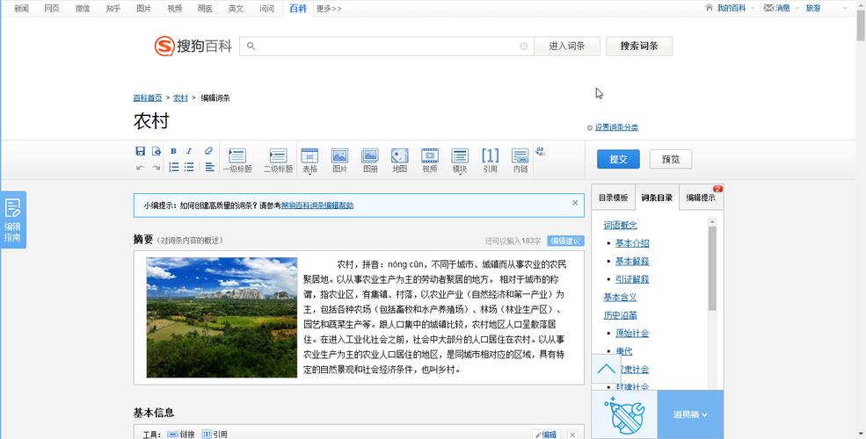
Task: Click the back-to-top arrow button
Action: 606,369
